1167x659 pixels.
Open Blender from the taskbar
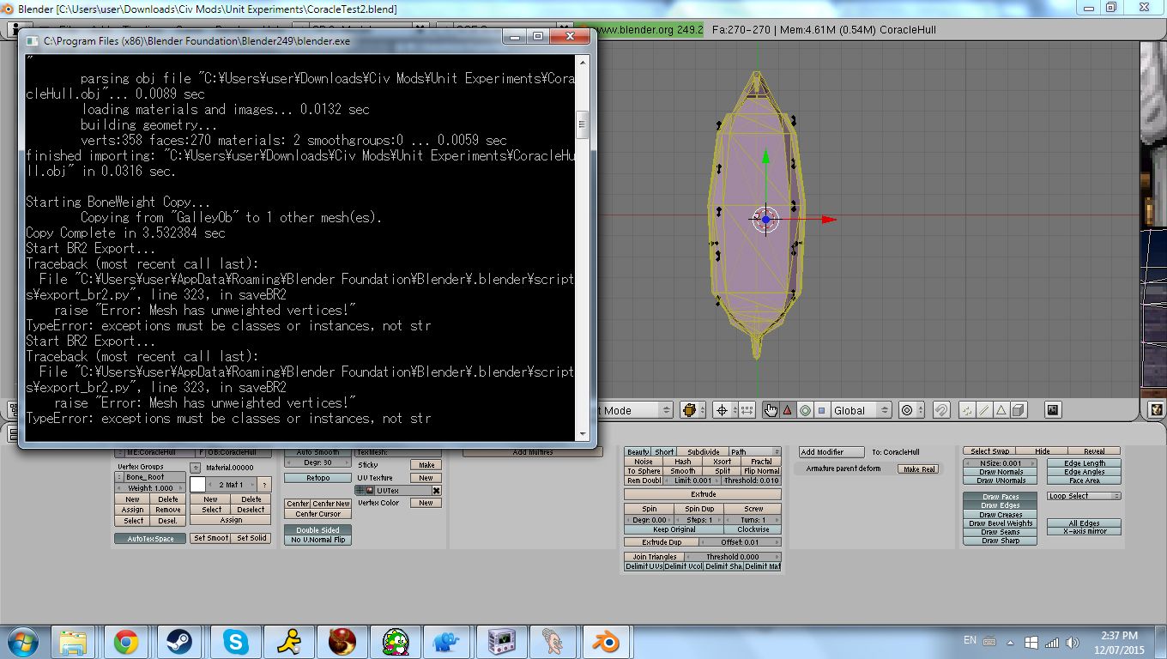tap(606, 641)
